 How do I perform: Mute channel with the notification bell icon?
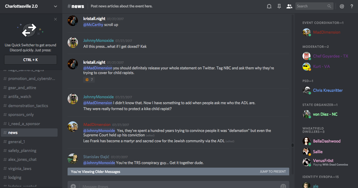pyautogui.click(x=269, y=6)
